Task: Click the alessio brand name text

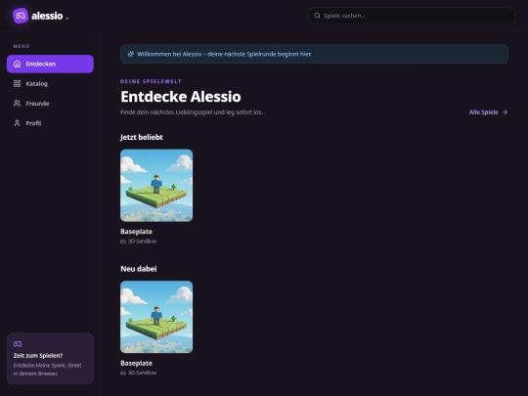Action: click(47, 16)
